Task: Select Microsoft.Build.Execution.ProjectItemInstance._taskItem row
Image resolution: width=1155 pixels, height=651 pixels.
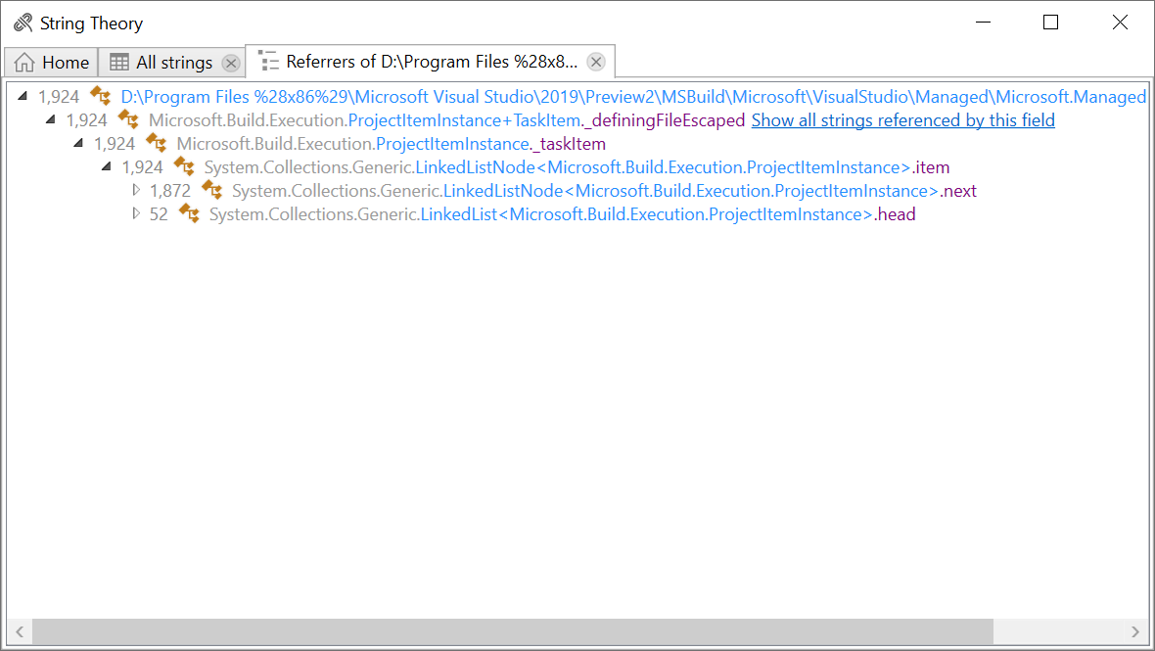Action: click(392, 144)
